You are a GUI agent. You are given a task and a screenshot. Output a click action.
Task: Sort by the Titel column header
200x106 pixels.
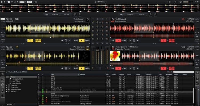[65, 75]
